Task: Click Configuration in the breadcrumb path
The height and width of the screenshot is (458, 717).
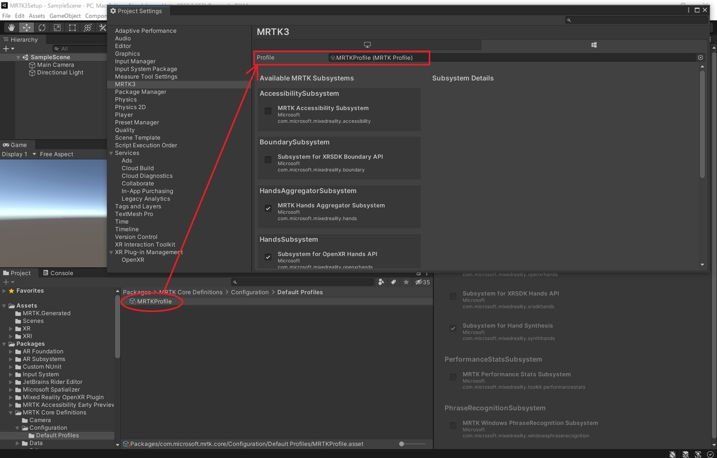Action: pos(250,292)
